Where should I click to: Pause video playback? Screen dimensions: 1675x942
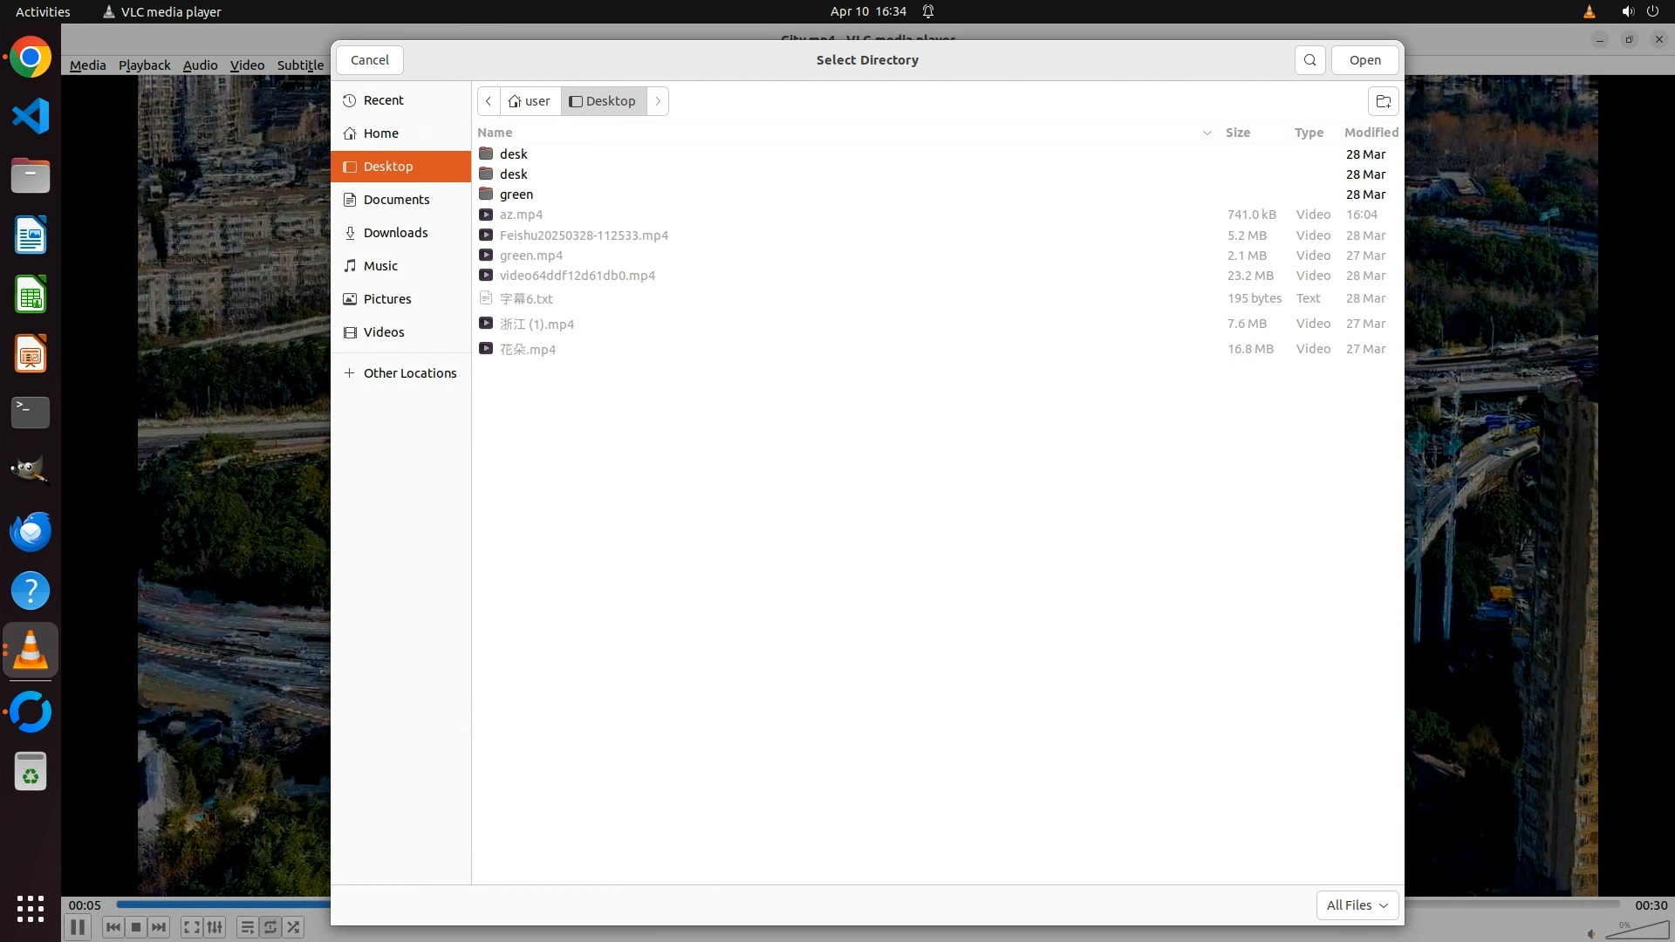click(x=78, y=927)
